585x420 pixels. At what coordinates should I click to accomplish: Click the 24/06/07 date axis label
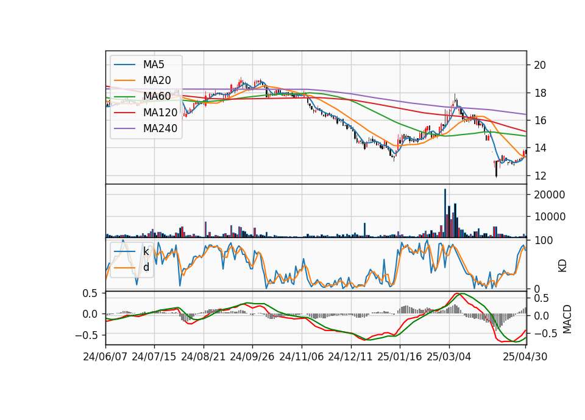[105, 357]
